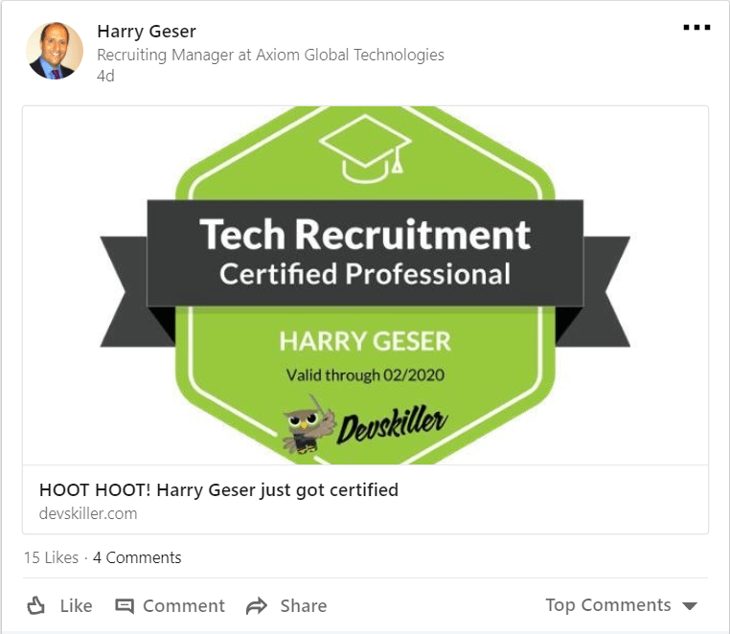This screenshot has width=730, height=634.
Task: Open the three-dot post options menu
Action: (696, 28)
